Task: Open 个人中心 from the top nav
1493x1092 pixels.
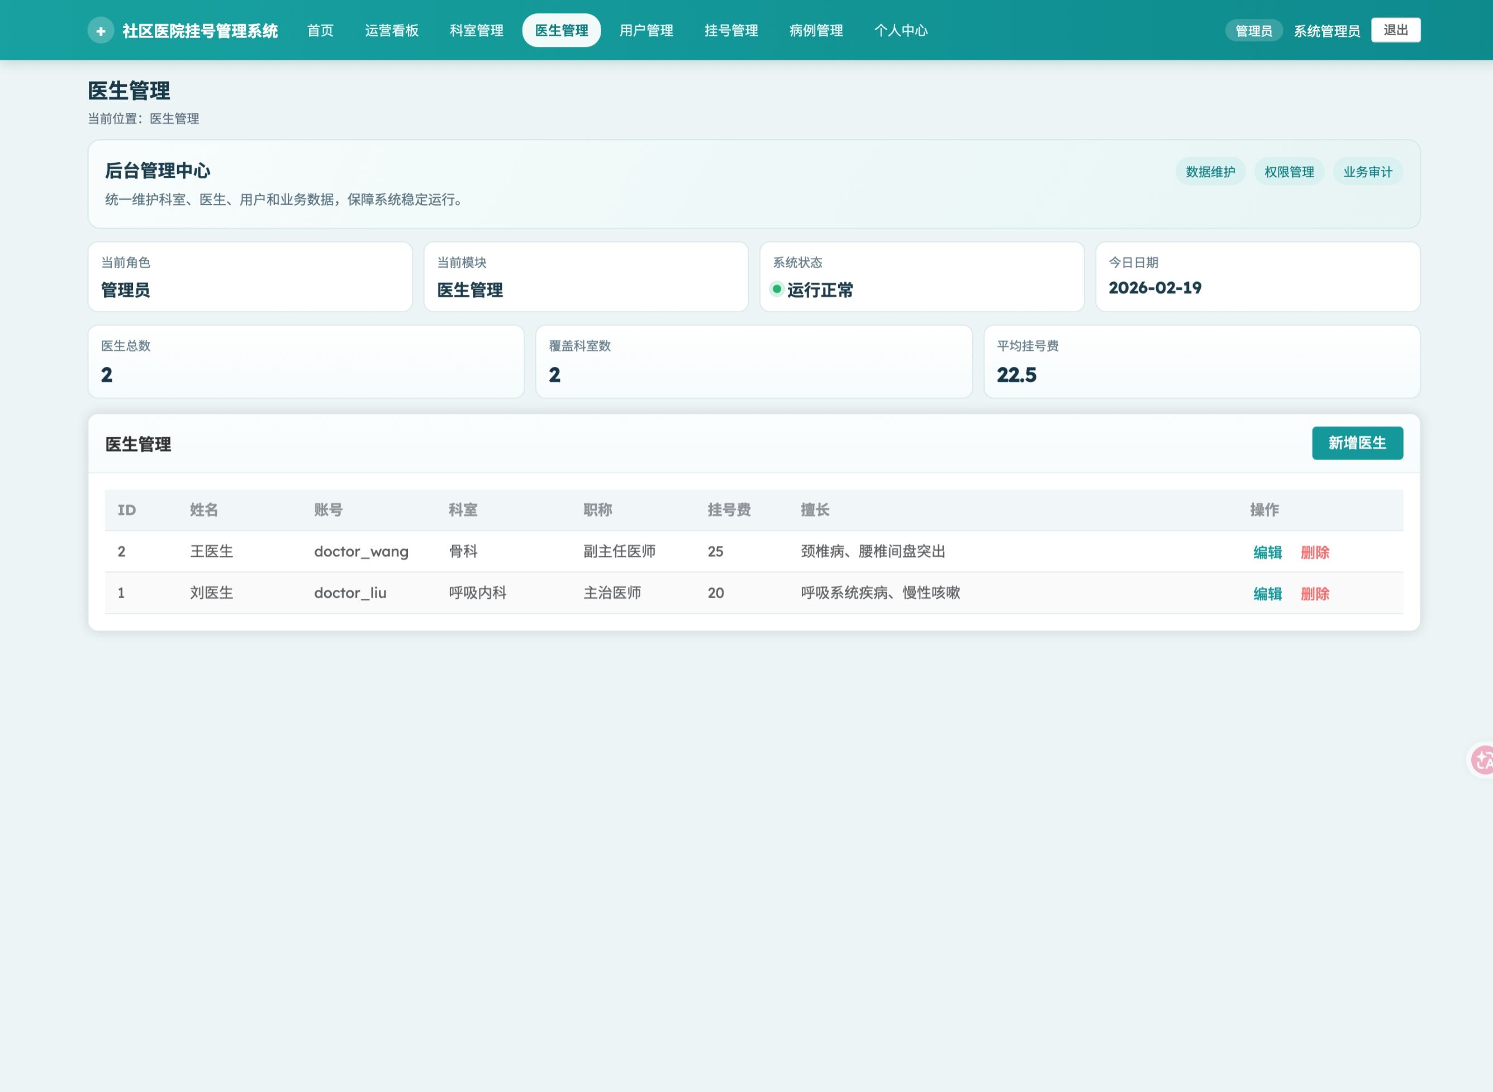Action: pyautogui.click(x=901, y=30)
